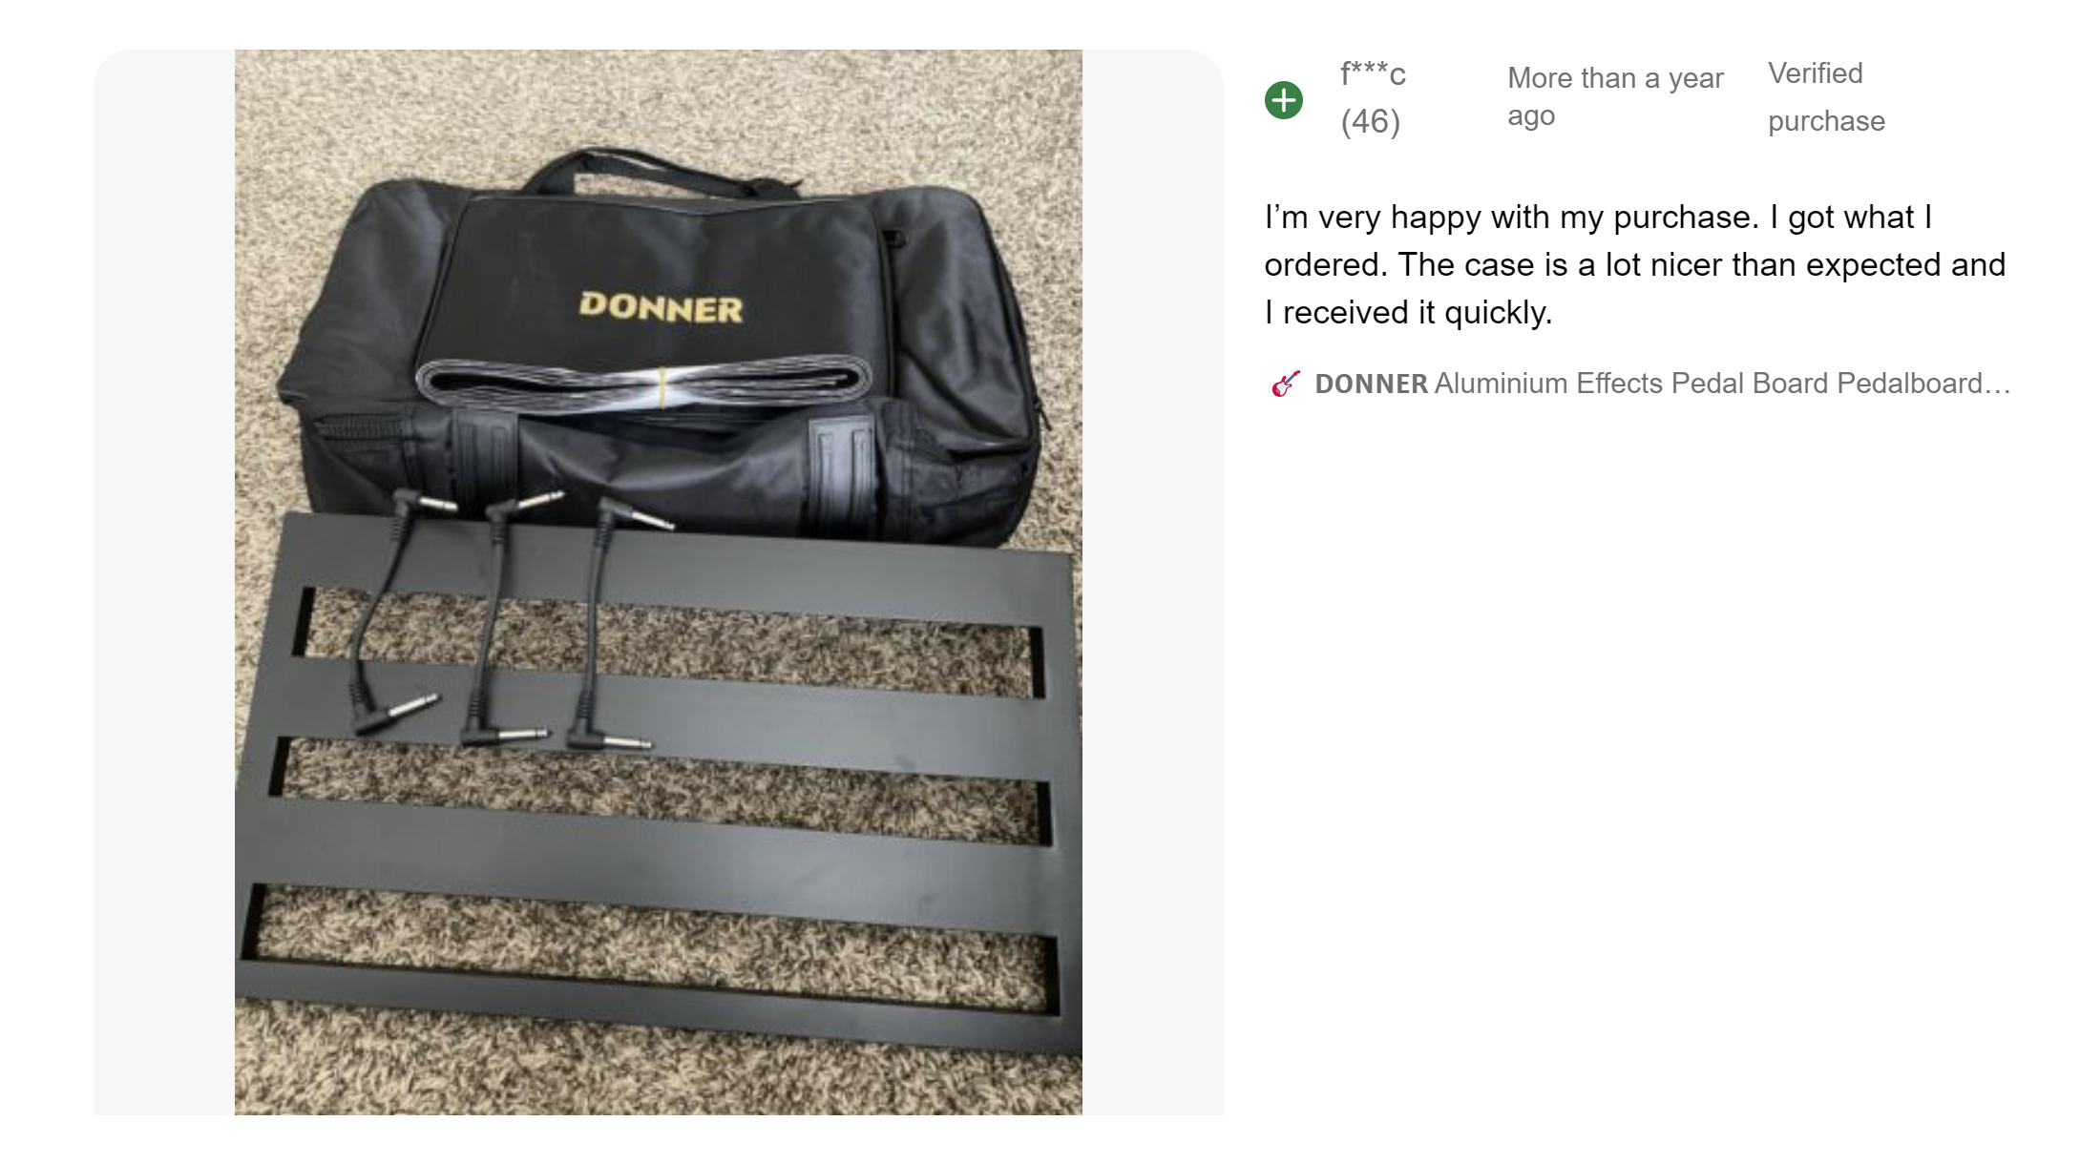The width and height of the screenshot is (2080, 1163).
Task: Click the pink guitar category icon
Action: [x=1285, y=384]
